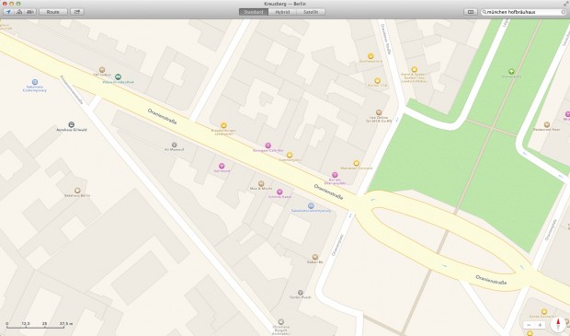Show current location with arrow button
This screenshot has width=570, height=336.
8,12
